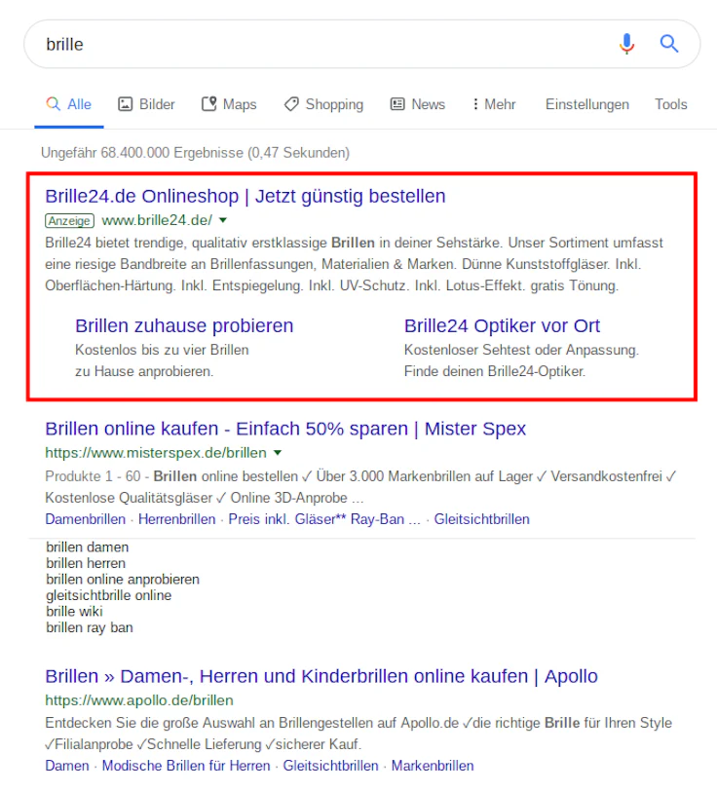Click the blue magnifier search button
717x792 pixels.
point(669,44)
